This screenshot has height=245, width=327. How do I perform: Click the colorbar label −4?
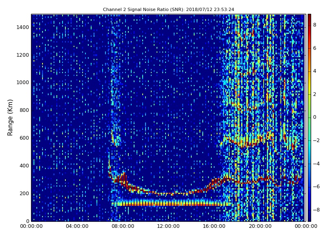pyautogui.click(x=316, y=164)
